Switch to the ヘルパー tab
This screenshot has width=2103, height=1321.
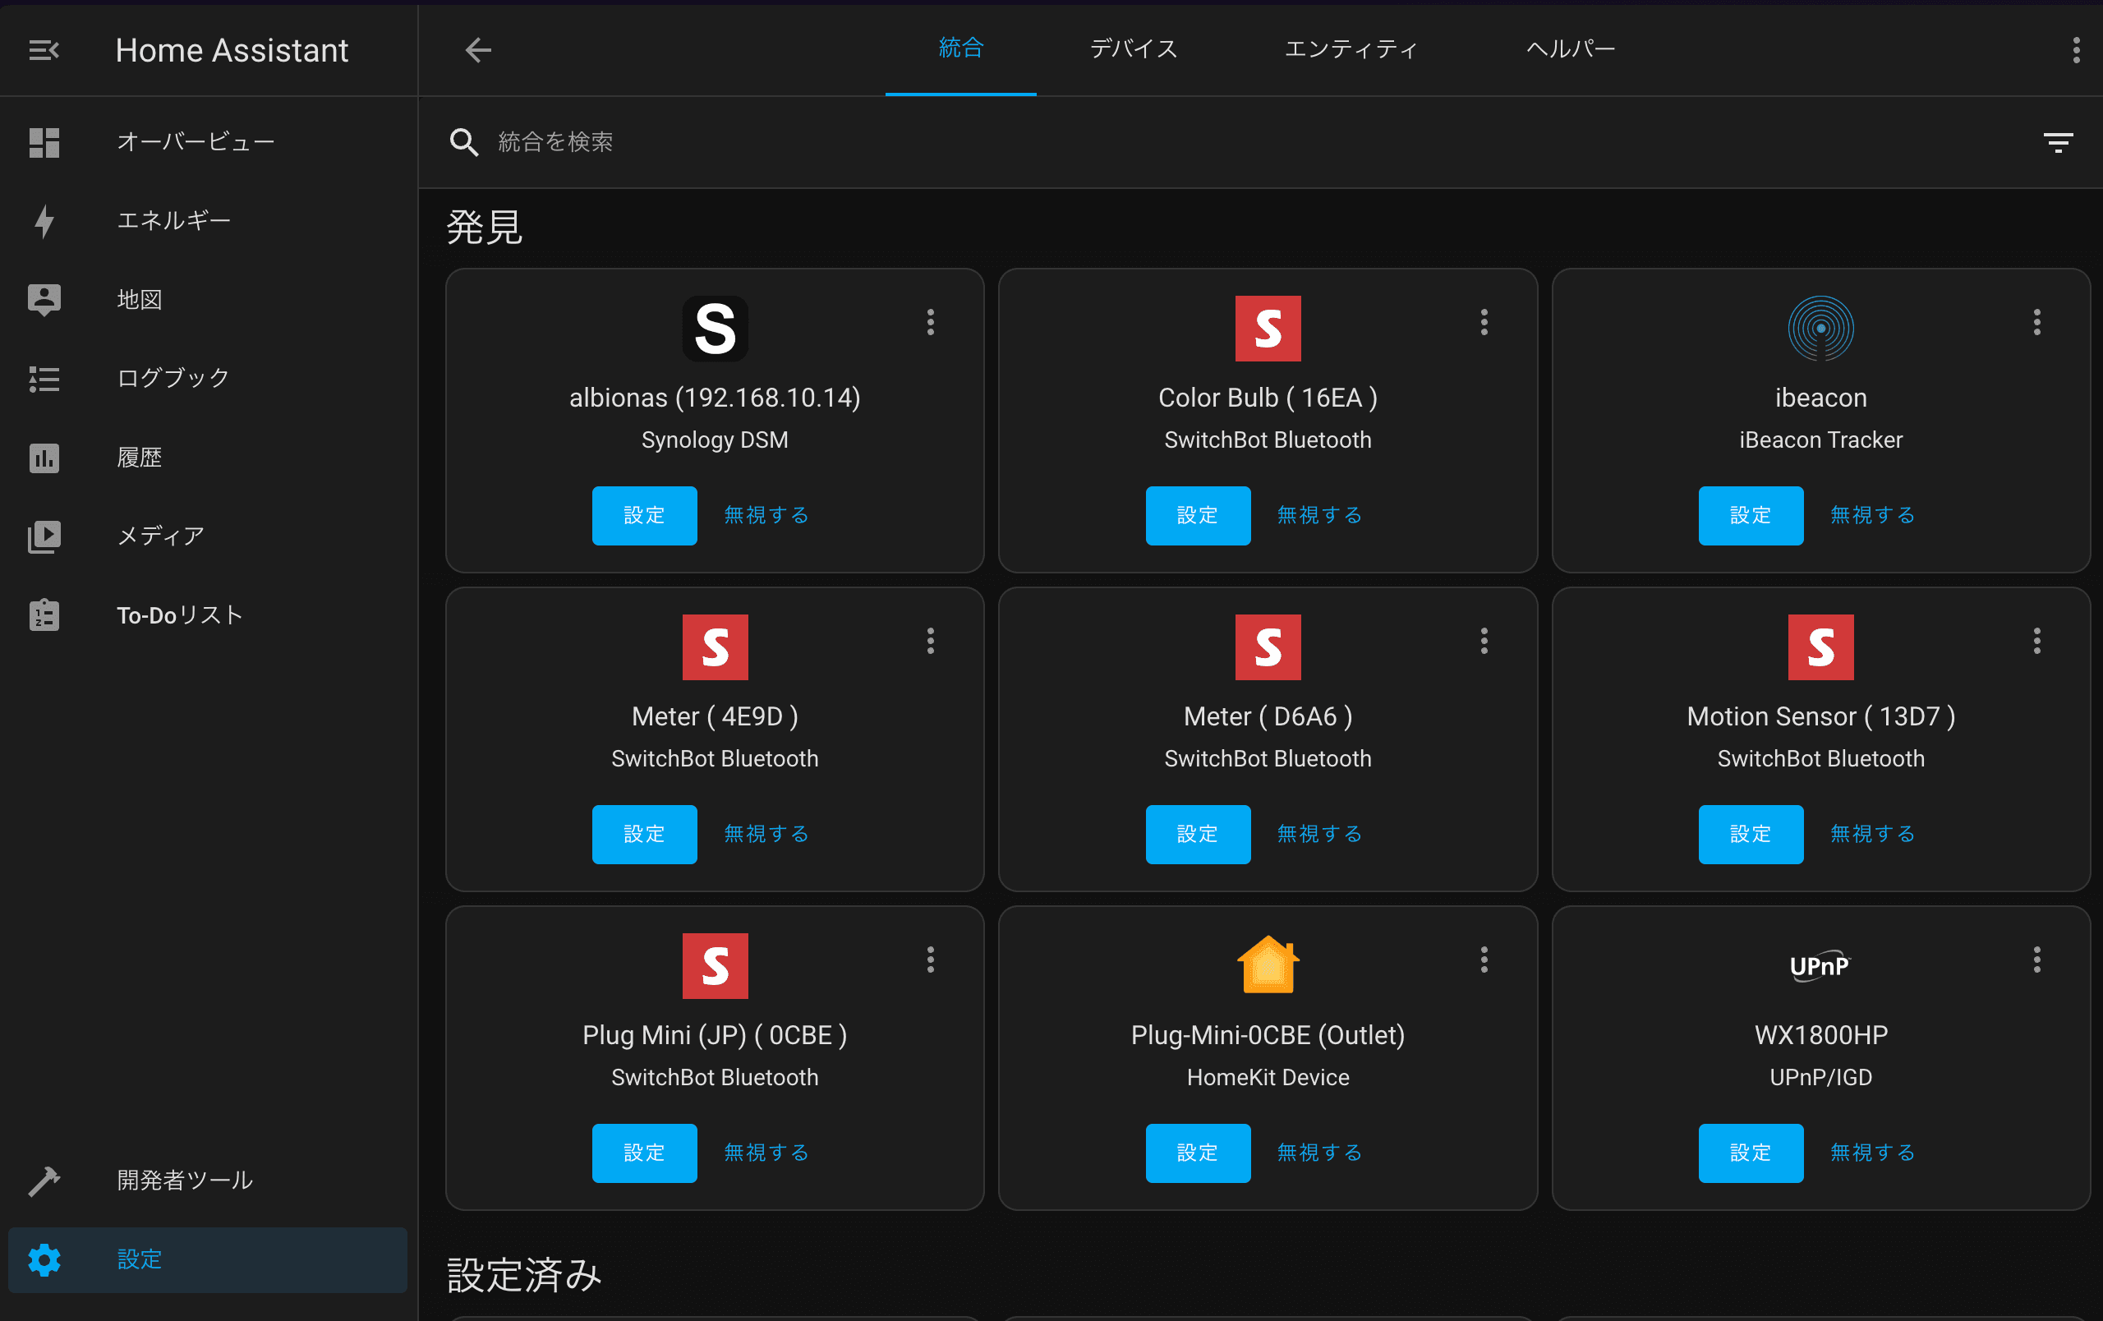click(1570, 49)
